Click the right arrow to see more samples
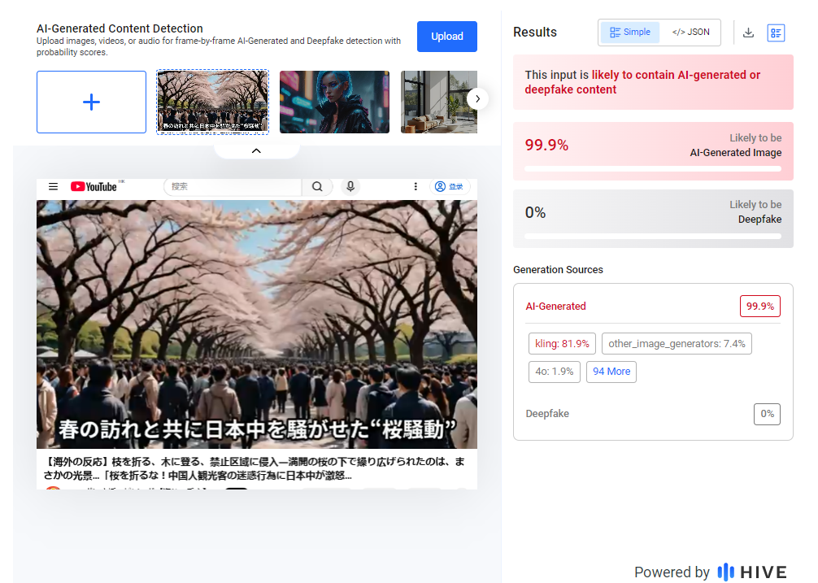Image resolution: width=818 pixels, height=583 pixels. point(477,98)
